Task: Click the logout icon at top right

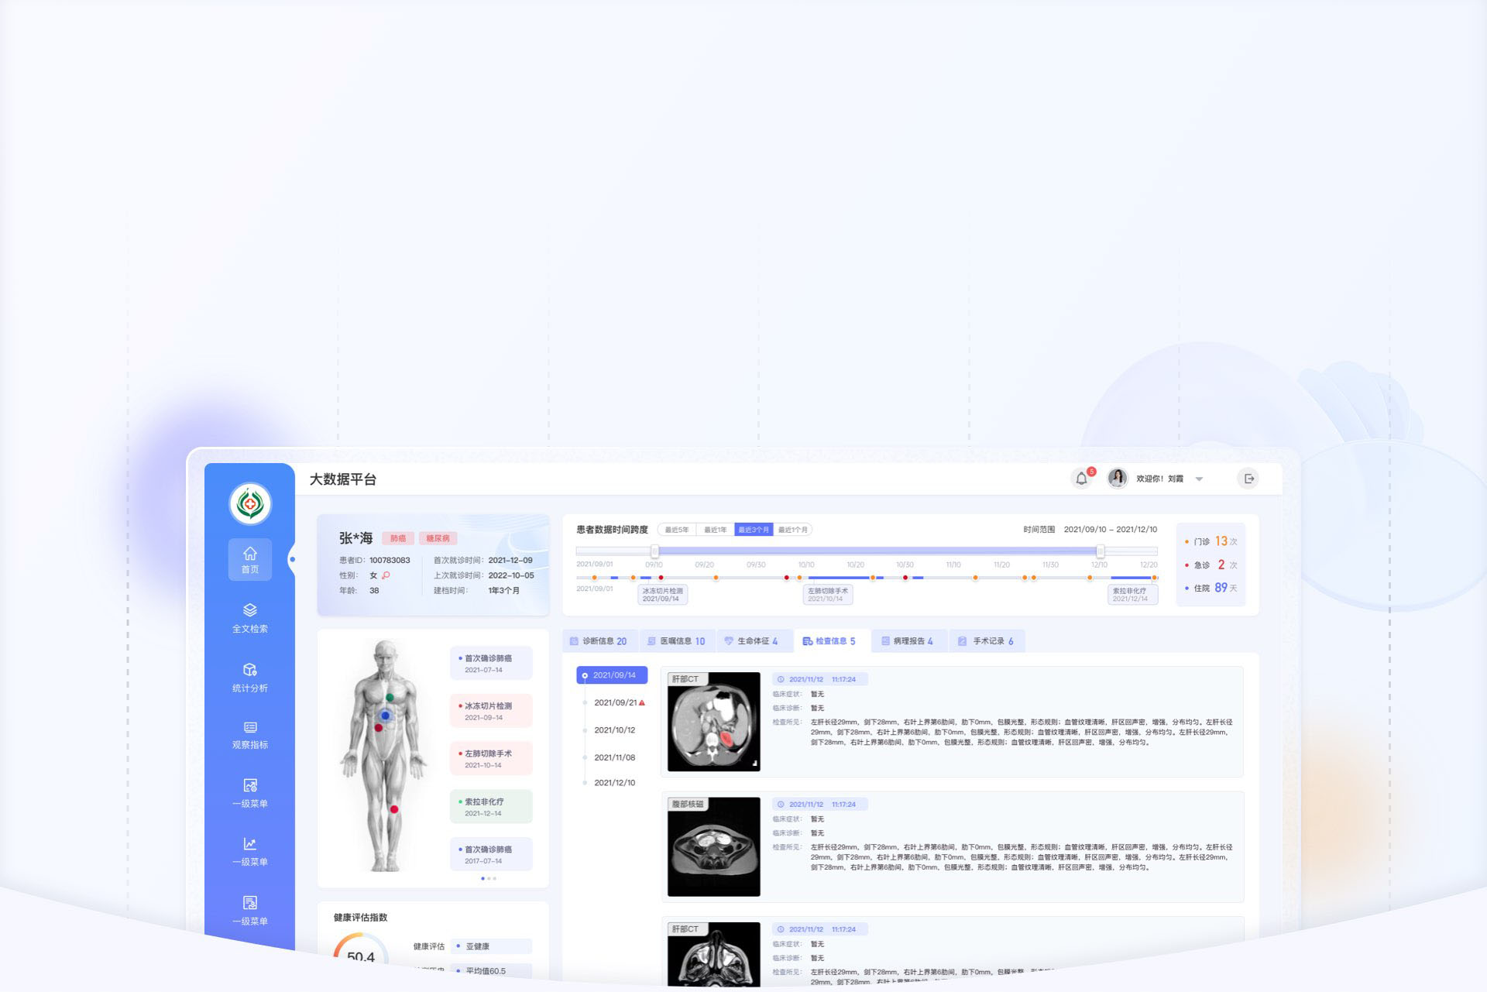Action: pyautogui.click(x=1248, y=479)
